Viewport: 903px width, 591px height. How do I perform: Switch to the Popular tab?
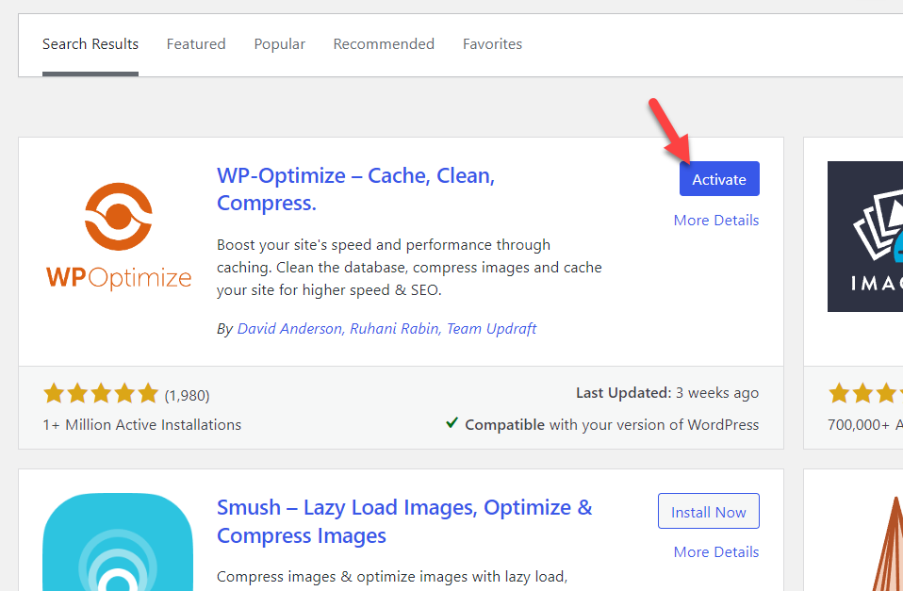(x=279, y=43)
